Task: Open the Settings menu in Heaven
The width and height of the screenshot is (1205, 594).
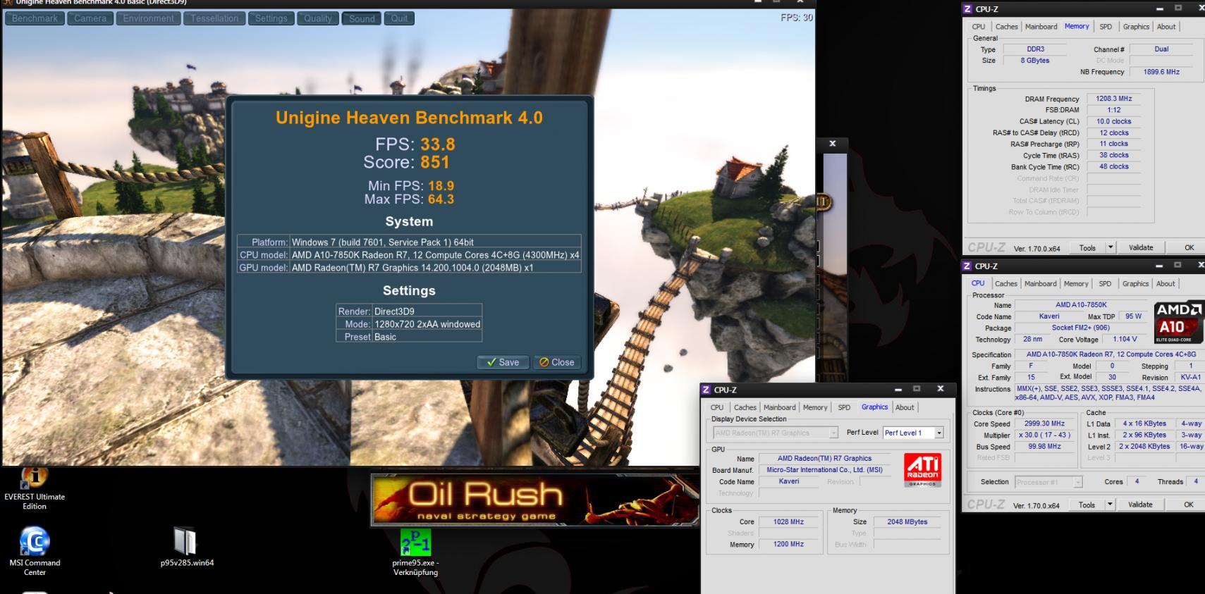Action: [271, 18]
